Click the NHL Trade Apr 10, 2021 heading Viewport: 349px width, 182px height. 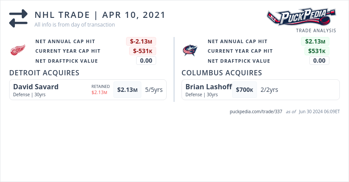(x=100, y=15)
